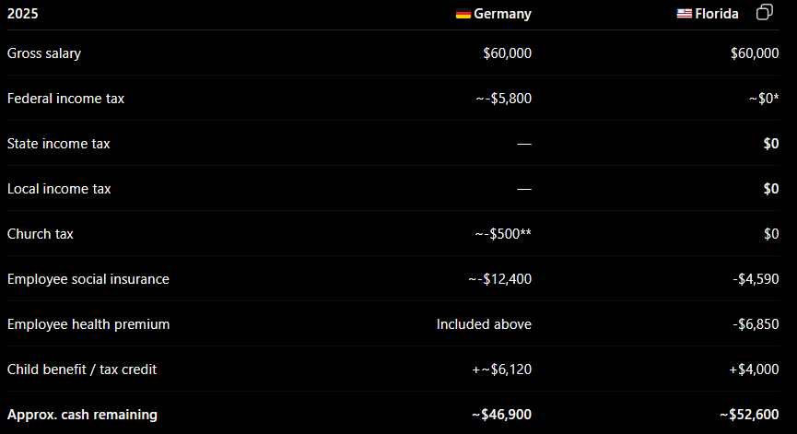Click the State income tax label

pyautogui.click(x=58, y=144)
